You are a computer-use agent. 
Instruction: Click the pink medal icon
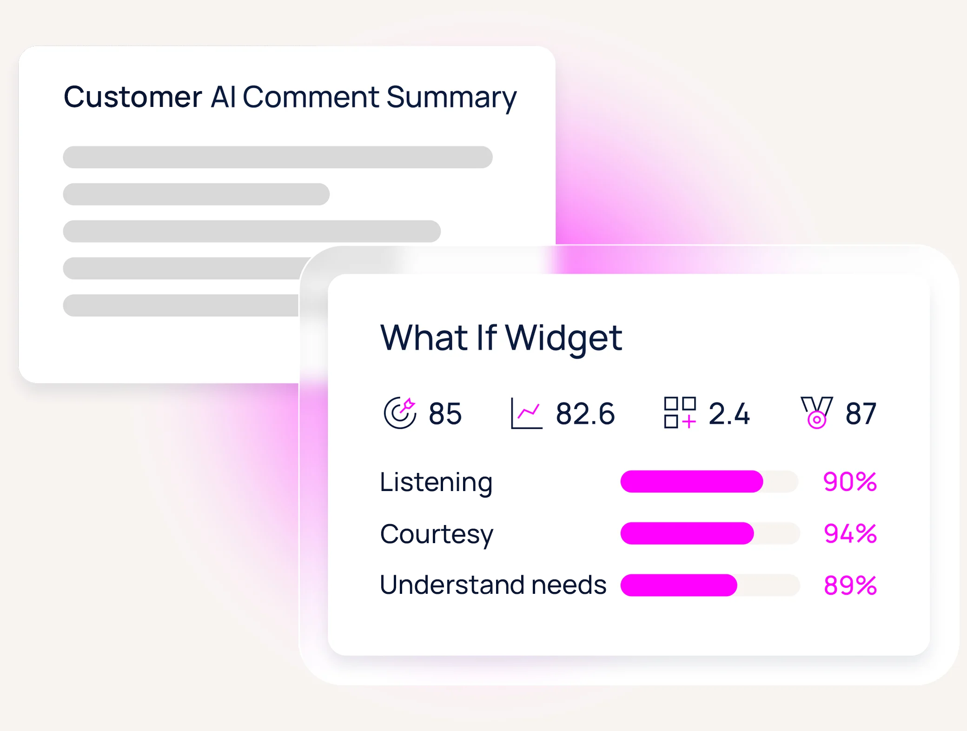816,412
